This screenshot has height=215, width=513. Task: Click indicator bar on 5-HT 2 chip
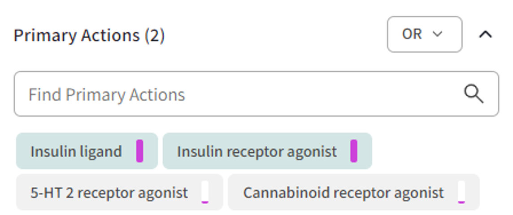coord(205,193)
